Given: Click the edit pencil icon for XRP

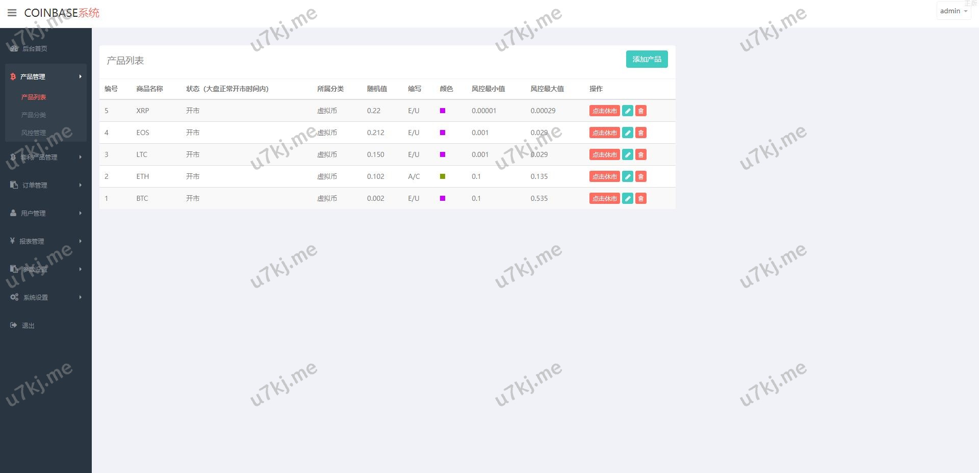Looking at the screenshot, I should coord(628,111).
